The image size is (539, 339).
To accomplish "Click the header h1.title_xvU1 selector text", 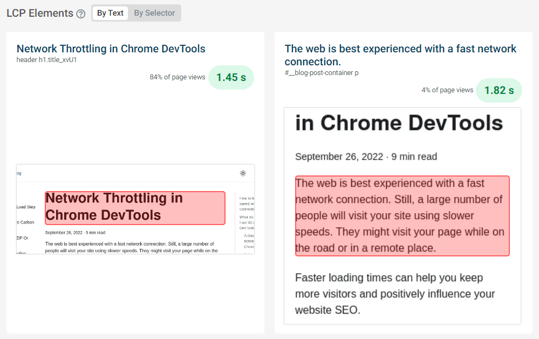I will [x=47, y=60].
